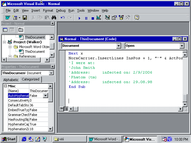
Task: Toggle Design Mode icon
Action: pos(99,18)
